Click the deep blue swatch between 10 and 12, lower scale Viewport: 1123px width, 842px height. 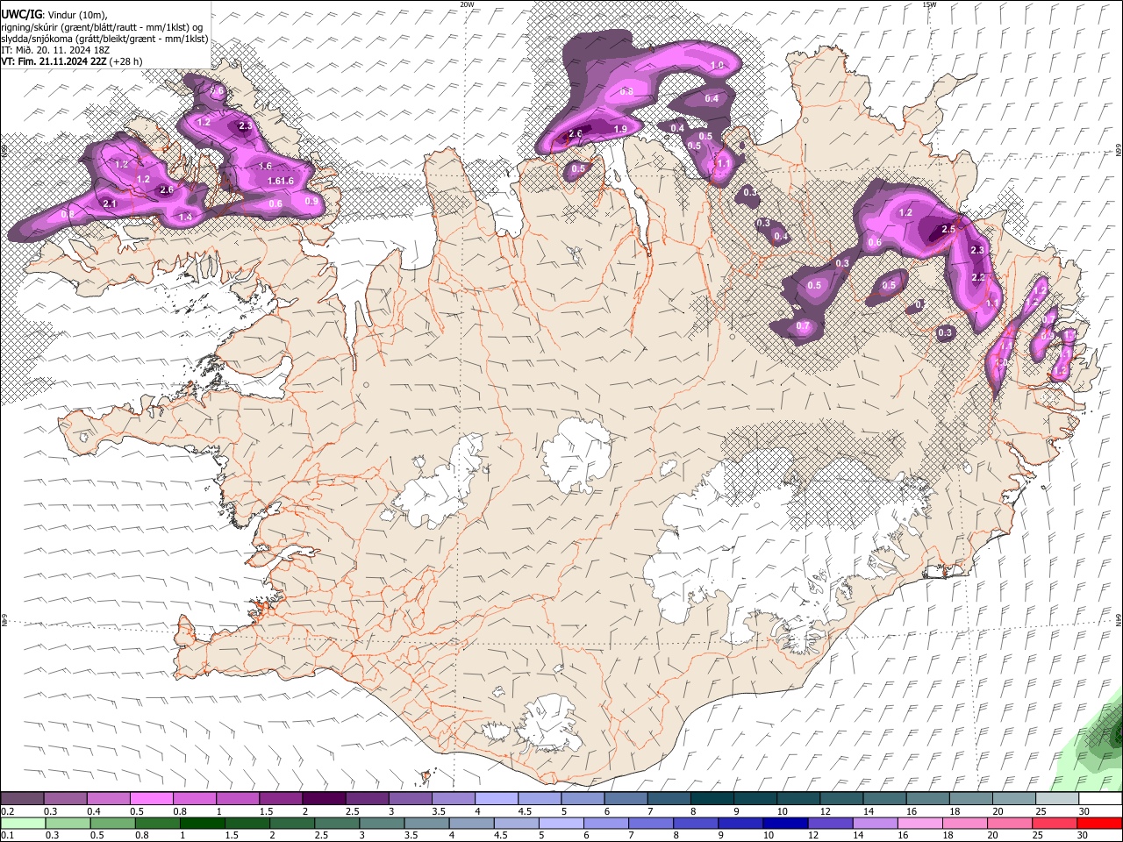[785, 823]
